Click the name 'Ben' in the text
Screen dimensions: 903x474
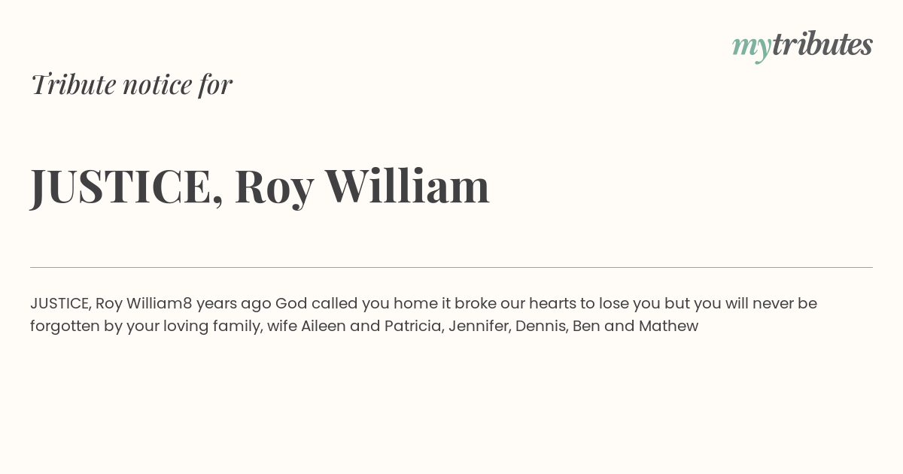[x=585, y=326]
